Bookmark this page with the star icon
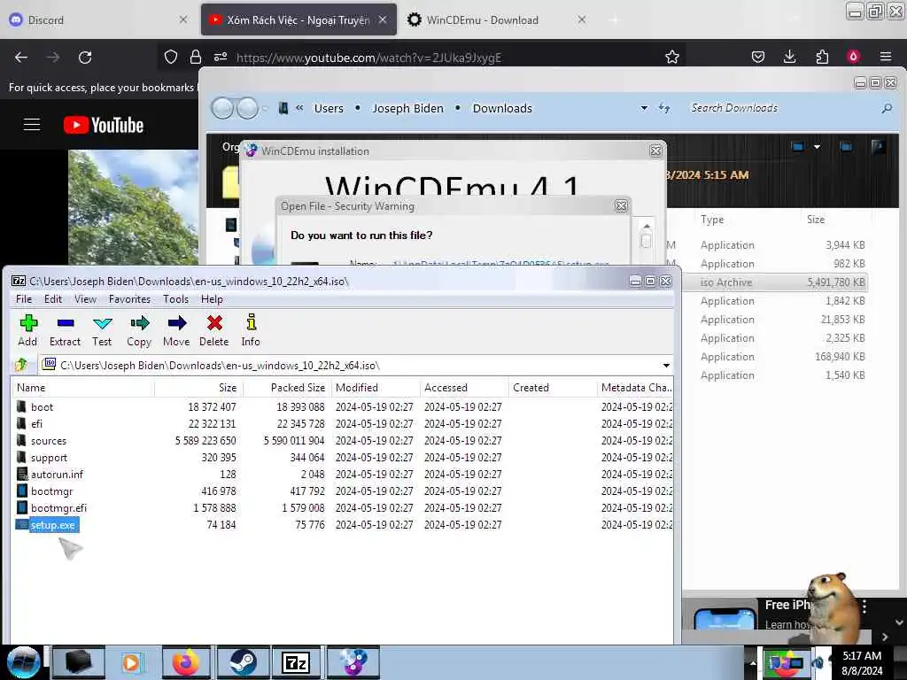Screen dimensions: 907x680 click(x=671, y=57)
